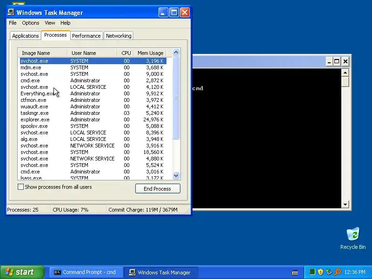The image size is (372, 279).
Task: Click the magnifier search tray icon
Action: tap(338, 272)
